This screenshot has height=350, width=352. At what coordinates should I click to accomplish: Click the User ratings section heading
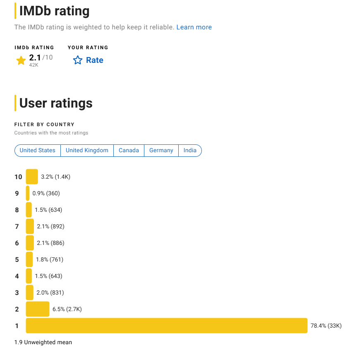click(56, 103)
